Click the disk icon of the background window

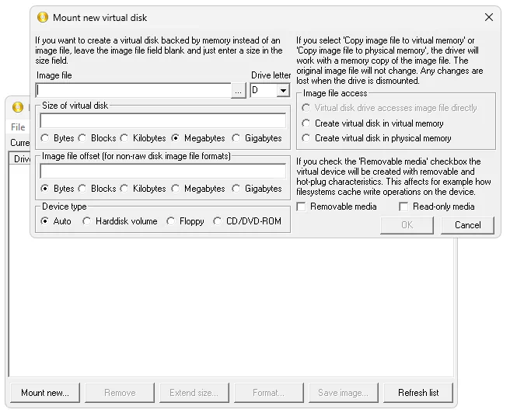coord(18,107)
